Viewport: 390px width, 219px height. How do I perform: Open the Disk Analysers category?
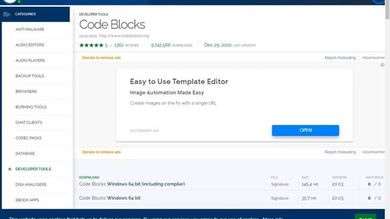point(31,184)
